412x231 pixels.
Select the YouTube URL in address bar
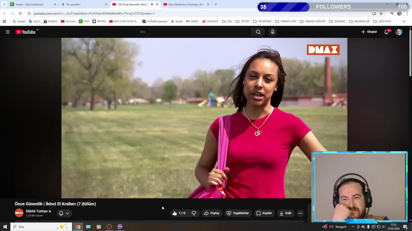pyautogui.click(x=94, y=13)
